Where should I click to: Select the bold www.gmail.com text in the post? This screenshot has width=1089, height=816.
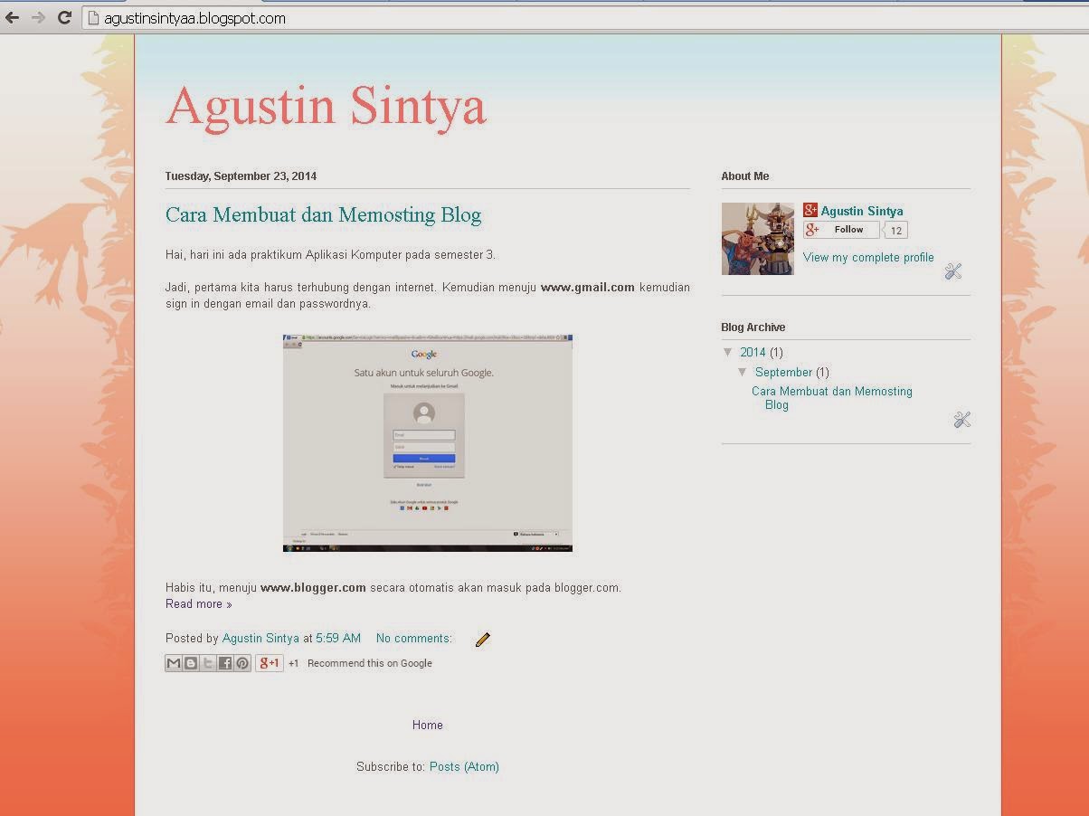click(x=588, y=288)
